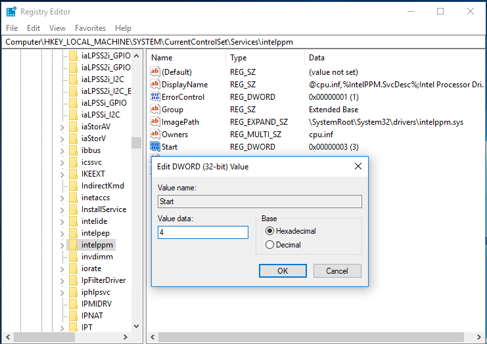Click the IndirectKmd folder icon

74,186
